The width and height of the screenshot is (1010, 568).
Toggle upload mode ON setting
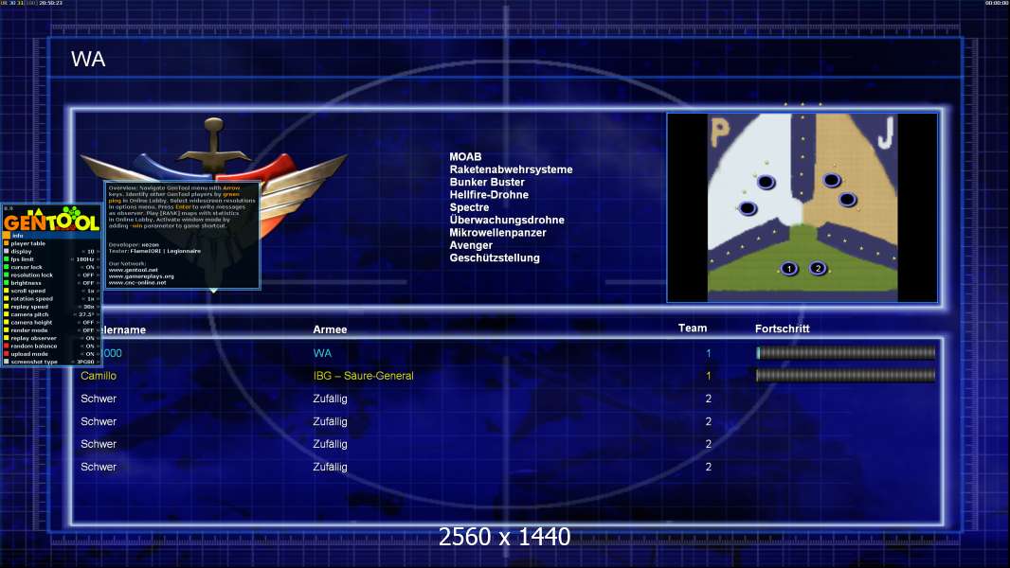coord(89,354)
